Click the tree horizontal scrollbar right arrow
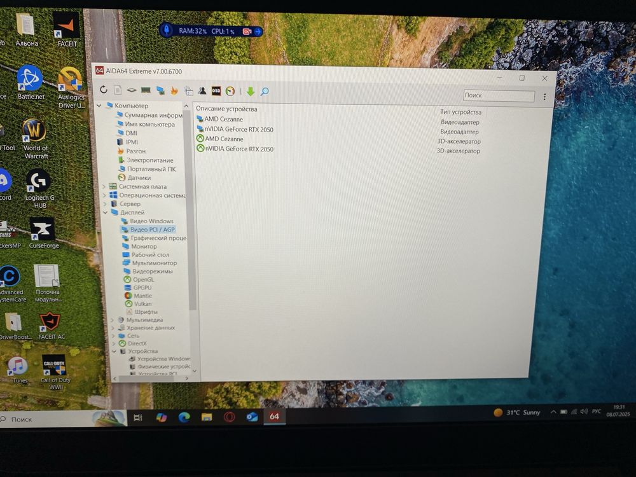The width and height of the screenshot is (636, 477). (x=186, y=378)
